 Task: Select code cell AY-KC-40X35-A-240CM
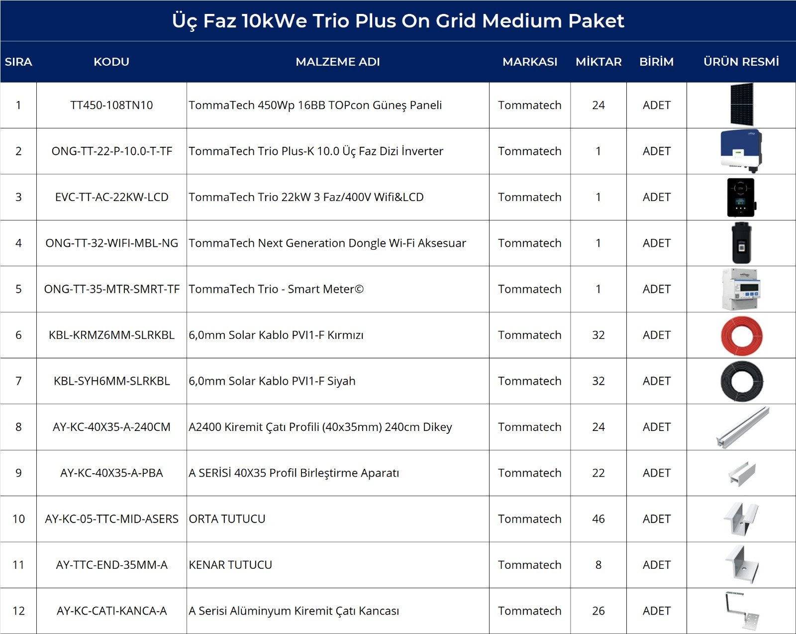[x=111, y=427]
